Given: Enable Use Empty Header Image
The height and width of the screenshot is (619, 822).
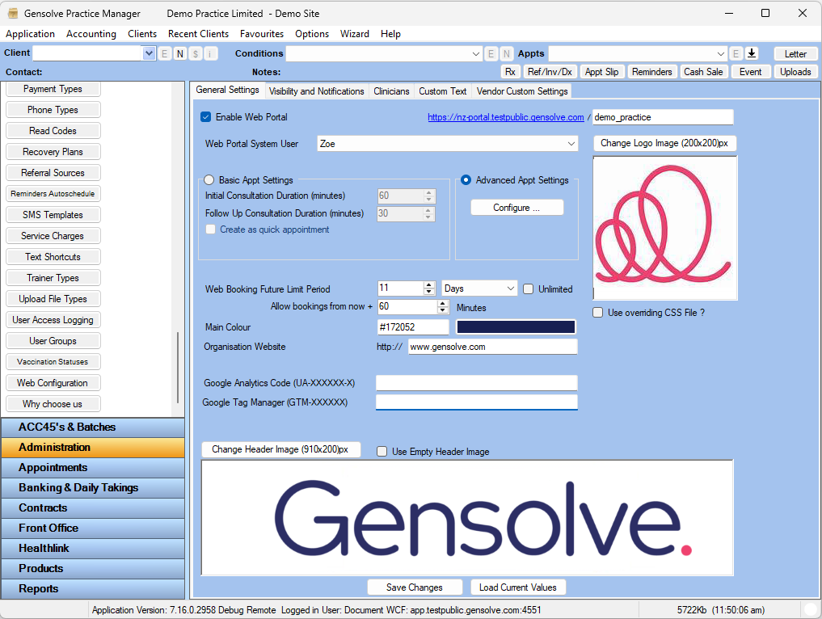Looking at the screenshot, I should [382, 452].
